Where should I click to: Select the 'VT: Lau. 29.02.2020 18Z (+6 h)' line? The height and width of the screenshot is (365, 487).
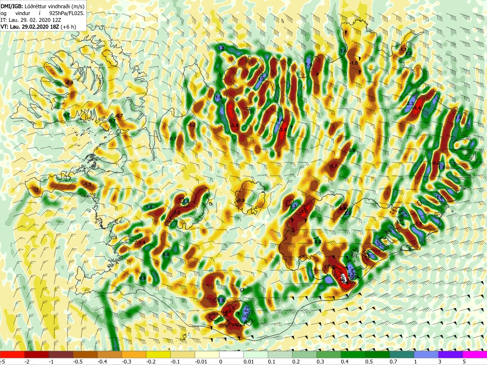[x=38, y=27]
